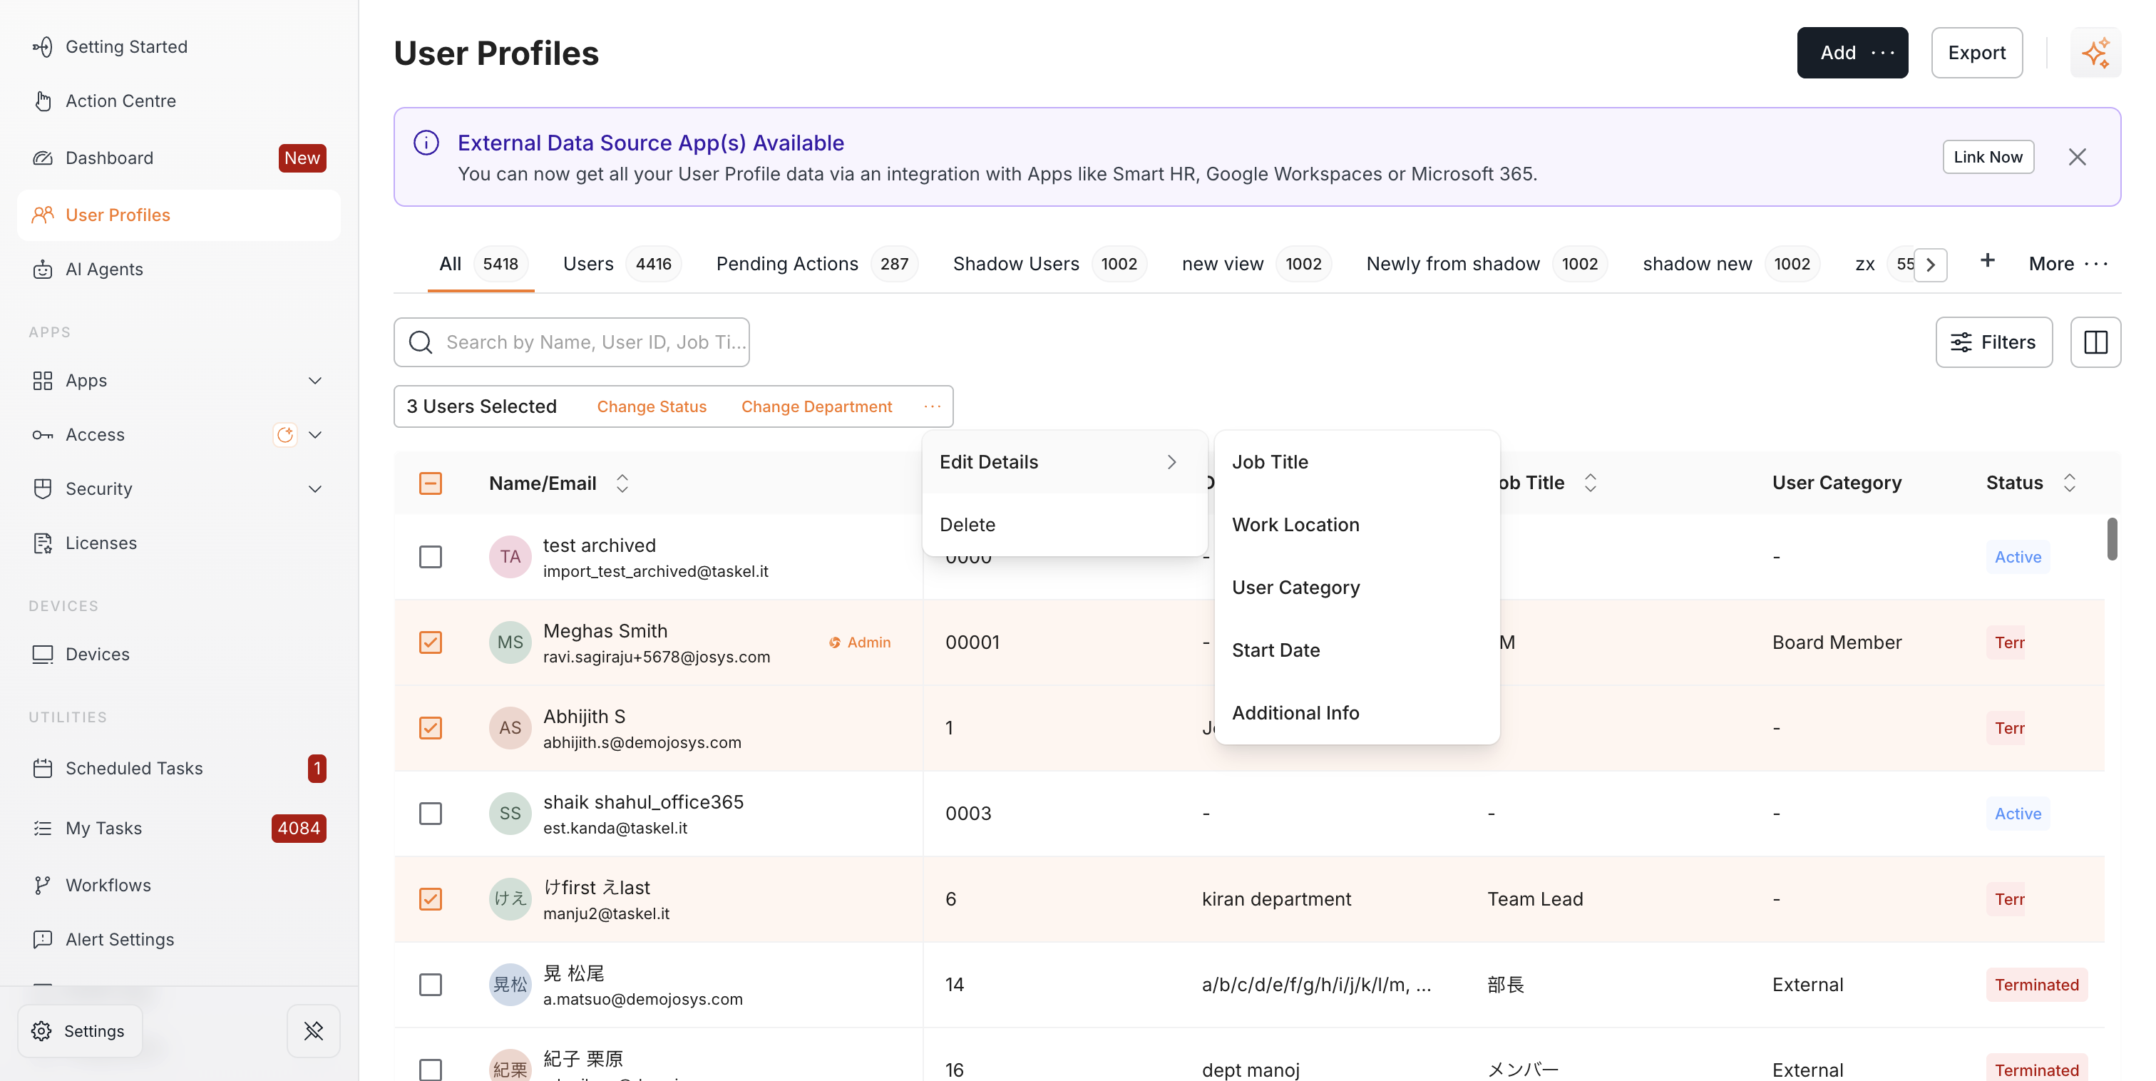Click the Action Centre hand icon

coord(43,101)
